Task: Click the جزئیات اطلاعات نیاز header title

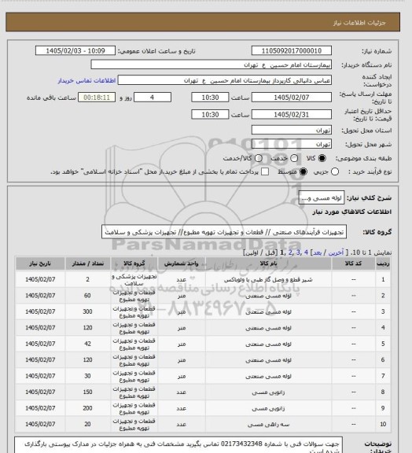Action: (359, 23)
